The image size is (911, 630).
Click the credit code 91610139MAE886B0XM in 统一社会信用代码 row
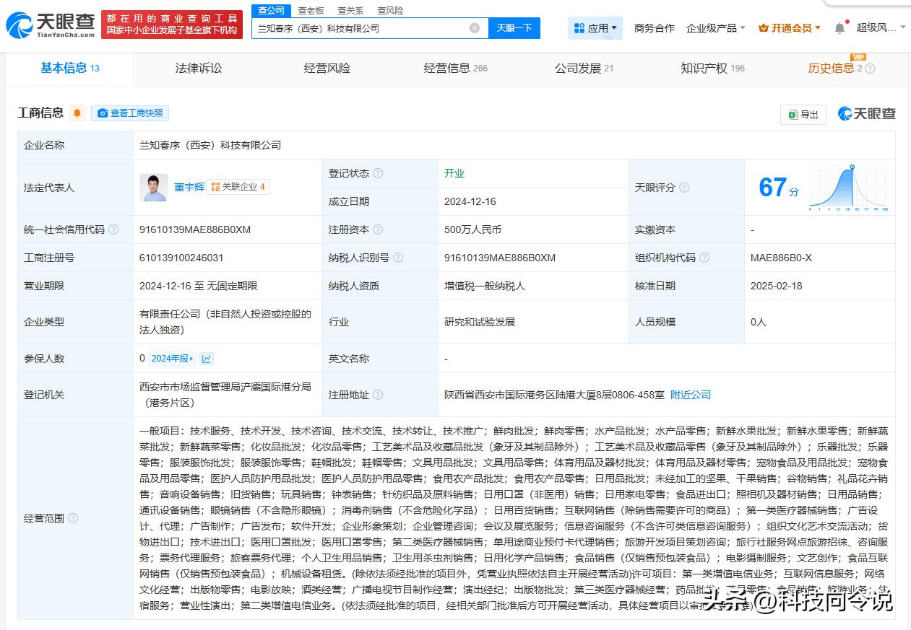(195, 229)
